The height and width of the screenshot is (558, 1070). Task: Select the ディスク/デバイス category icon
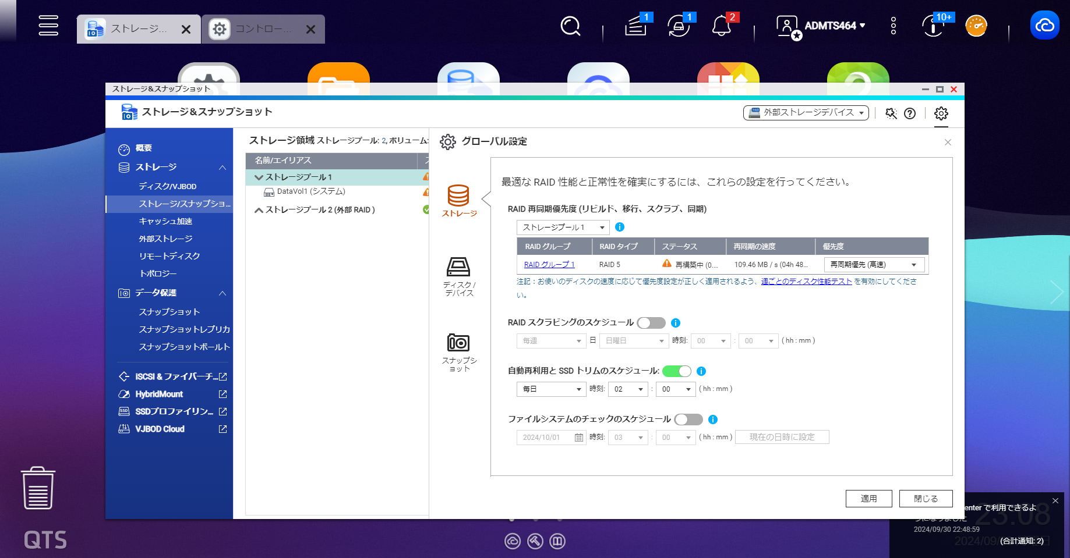click(x=459, y=277)
